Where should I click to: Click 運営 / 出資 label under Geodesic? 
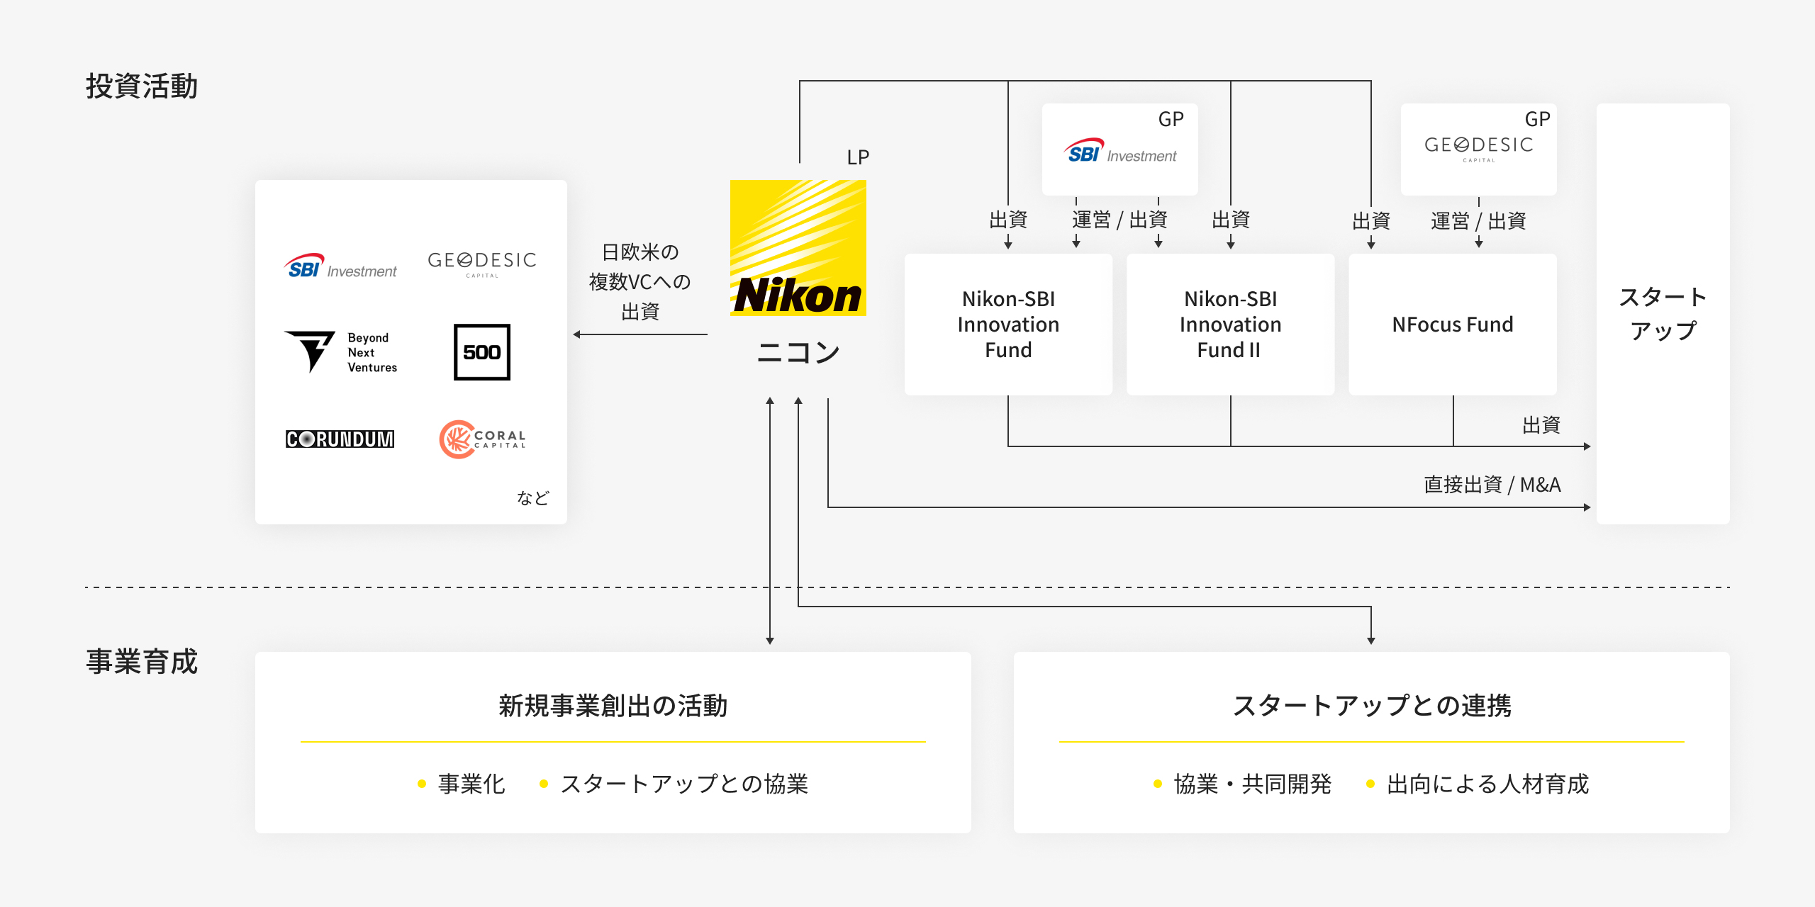point(1479,221)
